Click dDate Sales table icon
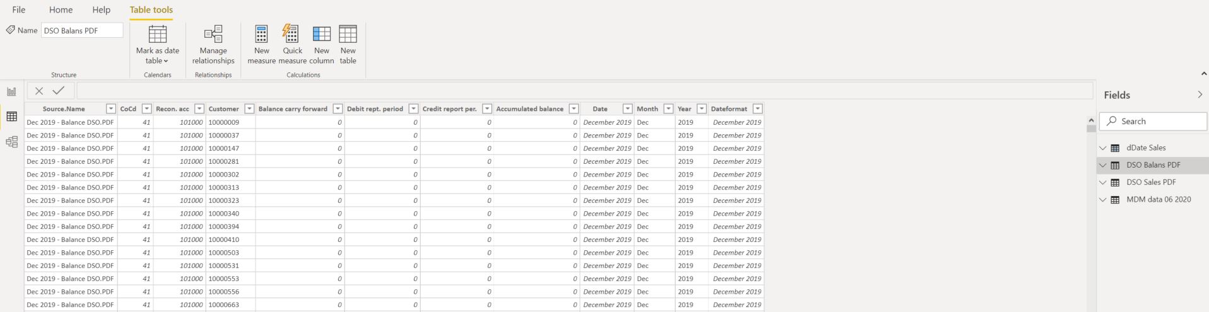The width and height of the screenshot is (1209, 312). pos(1115,148)
